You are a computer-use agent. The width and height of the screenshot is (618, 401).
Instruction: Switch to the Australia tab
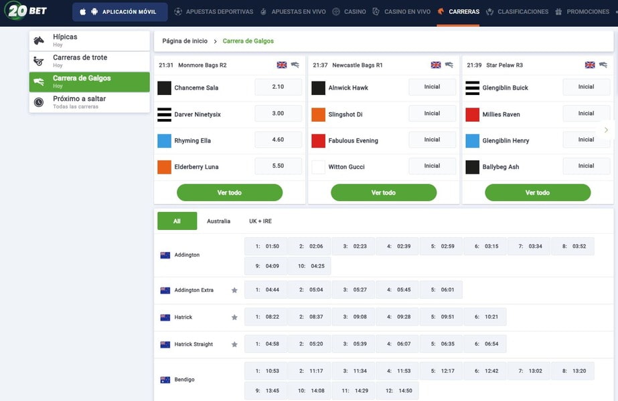(x=219, y=221)
